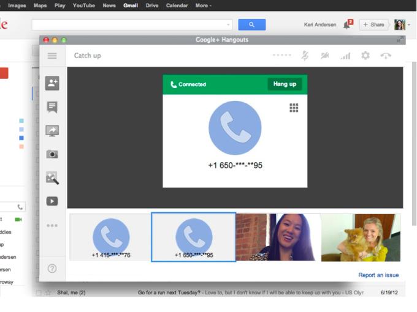The image size is (417, 312).
Task: Open Keri Andersen profile photo
Action: coord(400,24)
